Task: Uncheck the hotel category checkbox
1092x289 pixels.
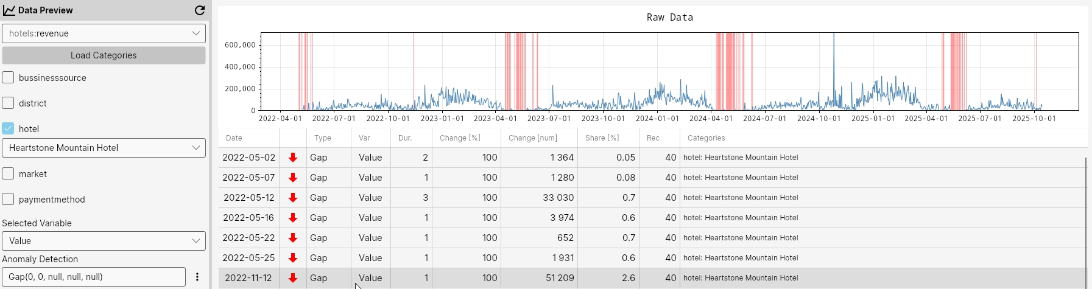Action: pyautogui.click(x=8, y=128)
